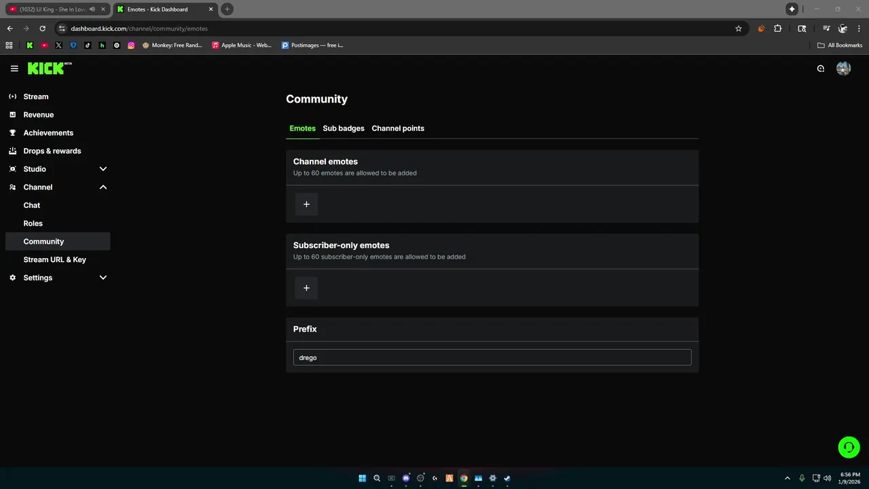Switch to the Channel points tab

398,128
